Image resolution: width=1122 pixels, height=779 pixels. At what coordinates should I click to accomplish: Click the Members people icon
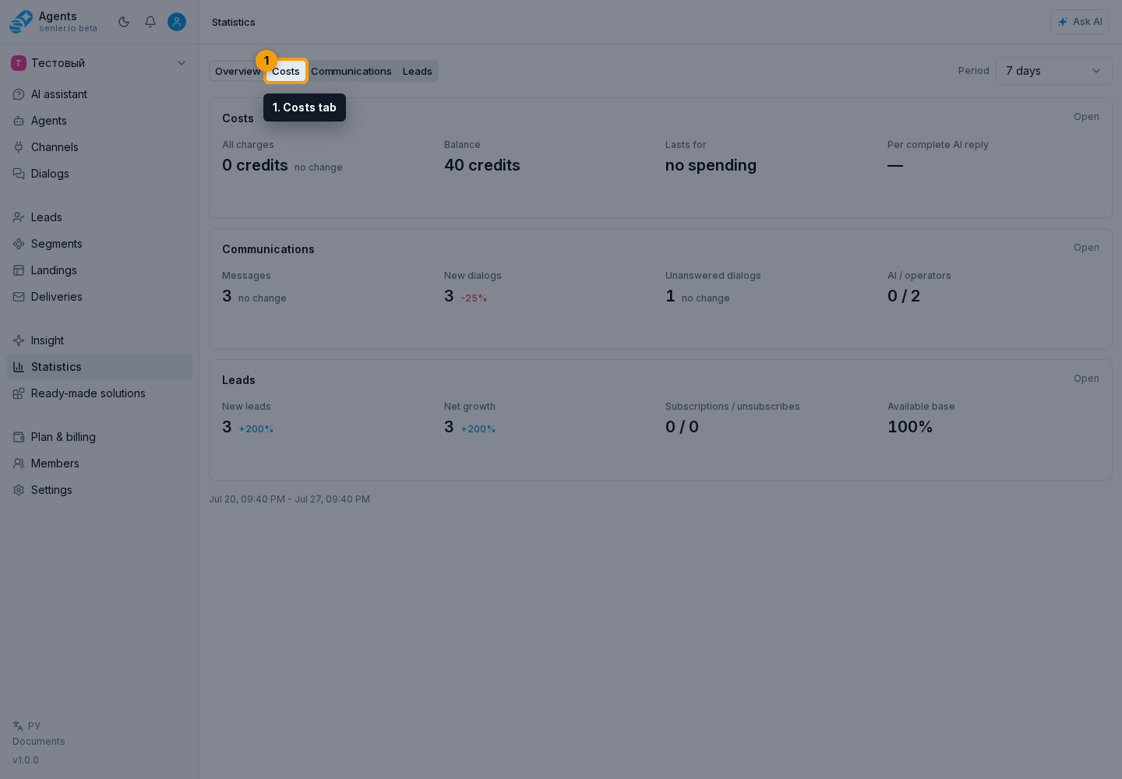tap(19, 464)
